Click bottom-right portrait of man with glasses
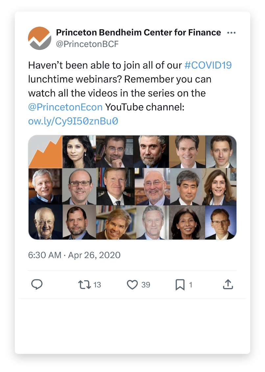Screen dimensions: 265x372 pyautogui.click(x=221, y=222)
